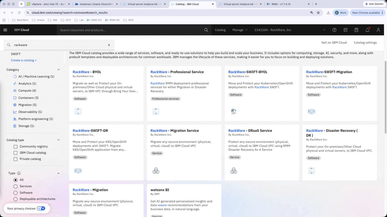Click Sell on IBM Cloud link

tap(334, 43)
